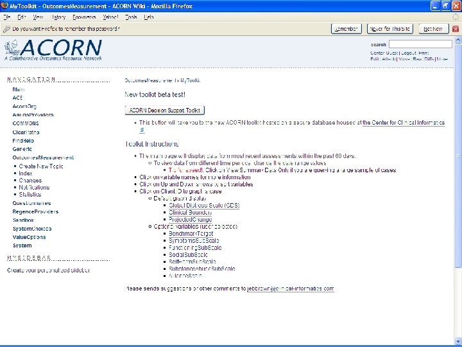
Task: Open Generic web in navigation
Action: point(22,149)
